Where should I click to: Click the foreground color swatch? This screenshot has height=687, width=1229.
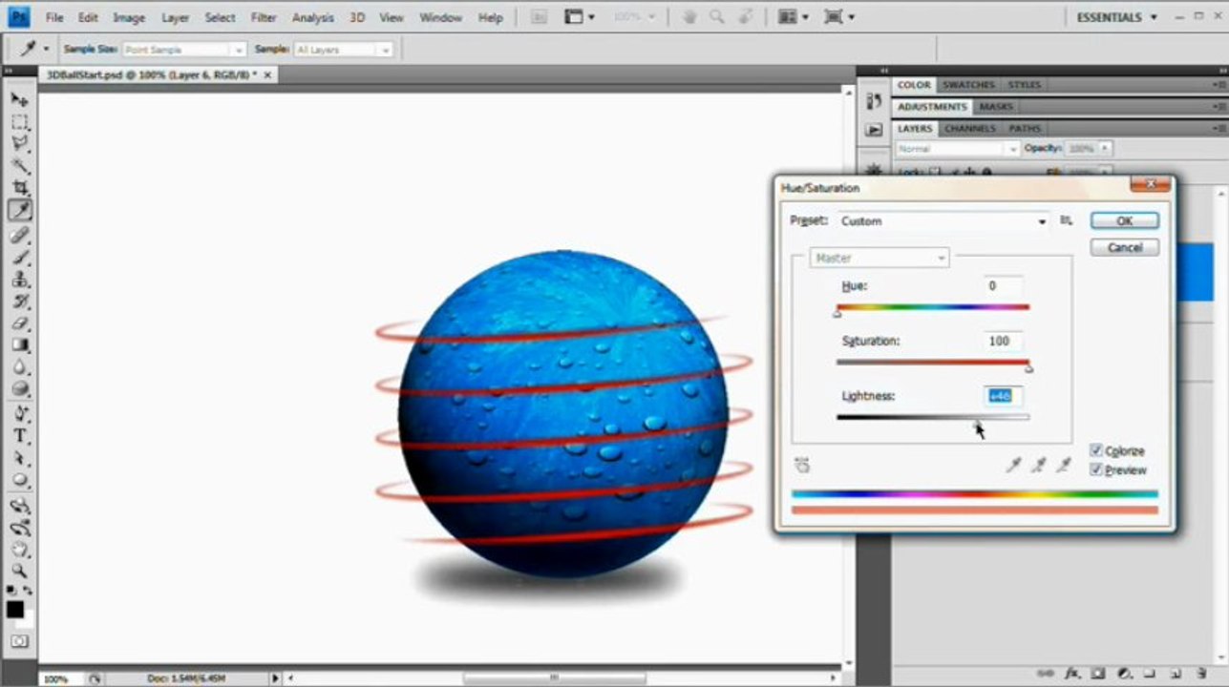tap(15, 609)
